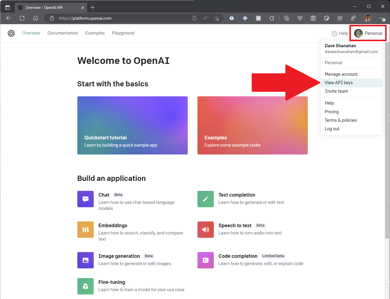Click the Fine-tuning cube icon
This screenshot has height=299, width=390.
pyautogui.click(x=86, y=286)
